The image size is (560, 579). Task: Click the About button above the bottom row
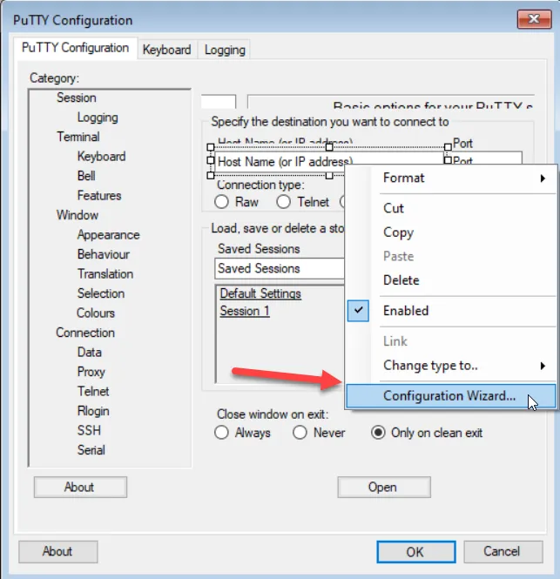pyautogui.click(x=80, y=487)
